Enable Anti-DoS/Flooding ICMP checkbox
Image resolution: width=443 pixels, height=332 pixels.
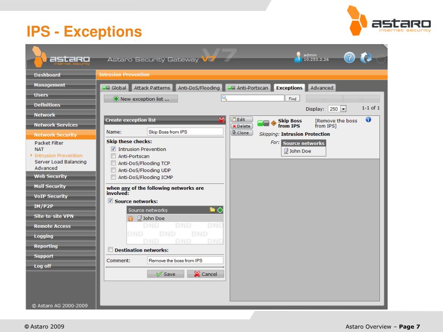[113, 177]
